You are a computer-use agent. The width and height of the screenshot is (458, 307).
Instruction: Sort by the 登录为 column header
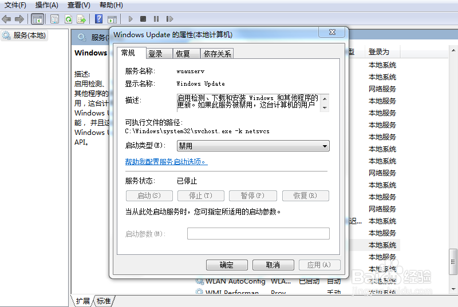click(x=382, y=52)
